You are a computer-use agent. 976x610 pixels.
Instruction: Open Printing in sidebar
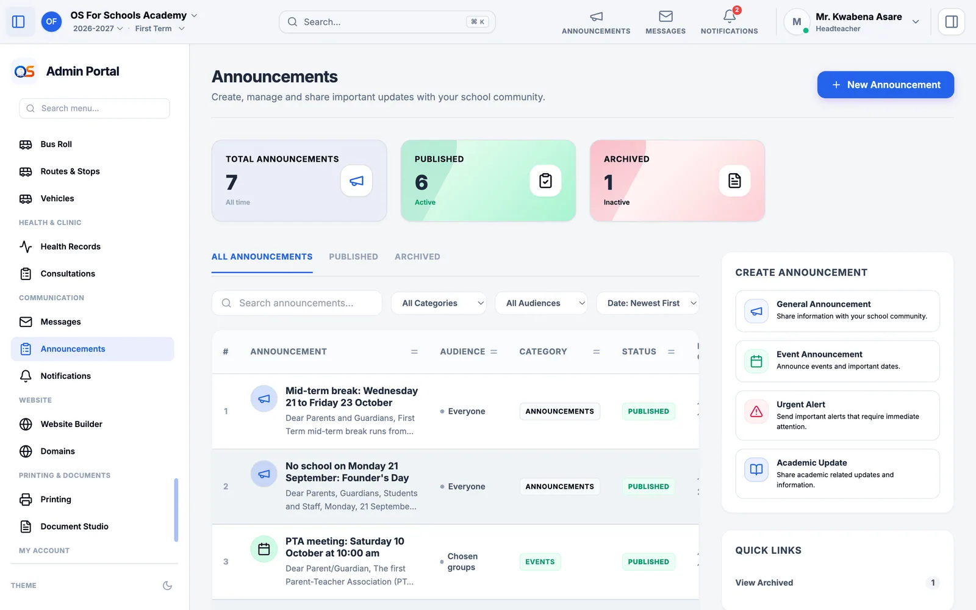(x=93, y=500)
